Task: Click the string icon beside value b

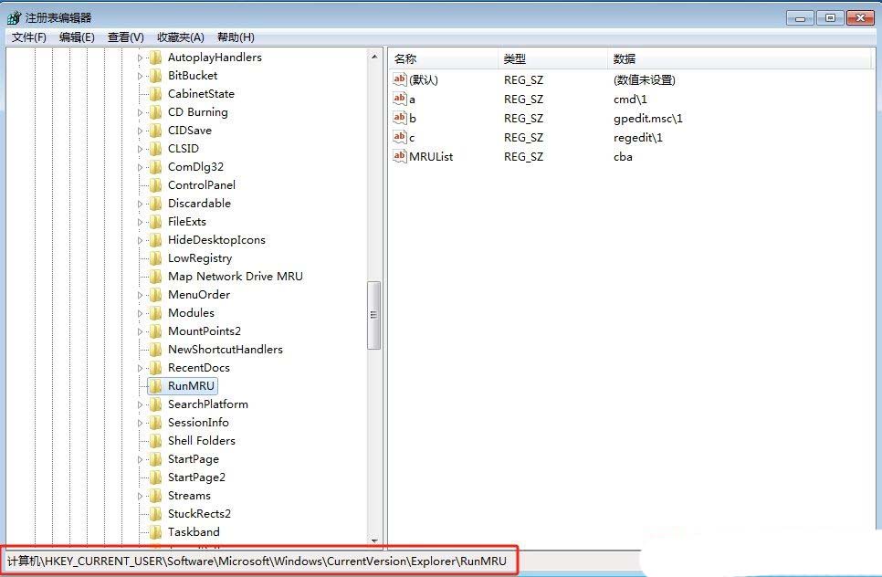Action: pos(399,118)
